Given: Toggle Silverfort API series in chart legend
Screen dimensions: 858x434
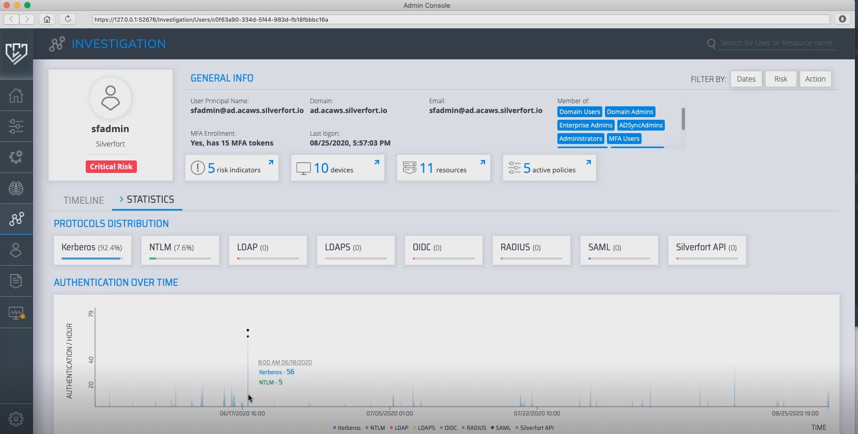Looking at the screenshot, I should click(x=535, y=428).
